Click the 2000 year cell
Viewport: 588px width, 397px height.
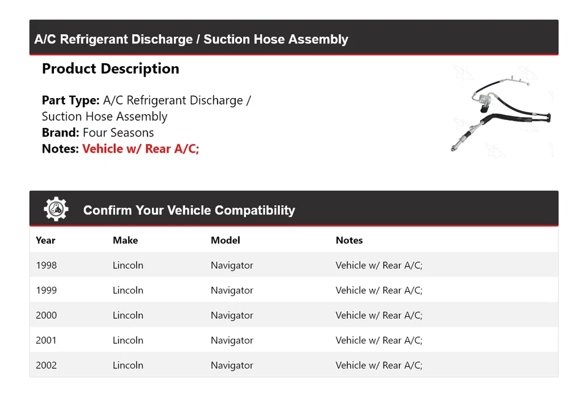pyautogui.click(x=46, y=316)
